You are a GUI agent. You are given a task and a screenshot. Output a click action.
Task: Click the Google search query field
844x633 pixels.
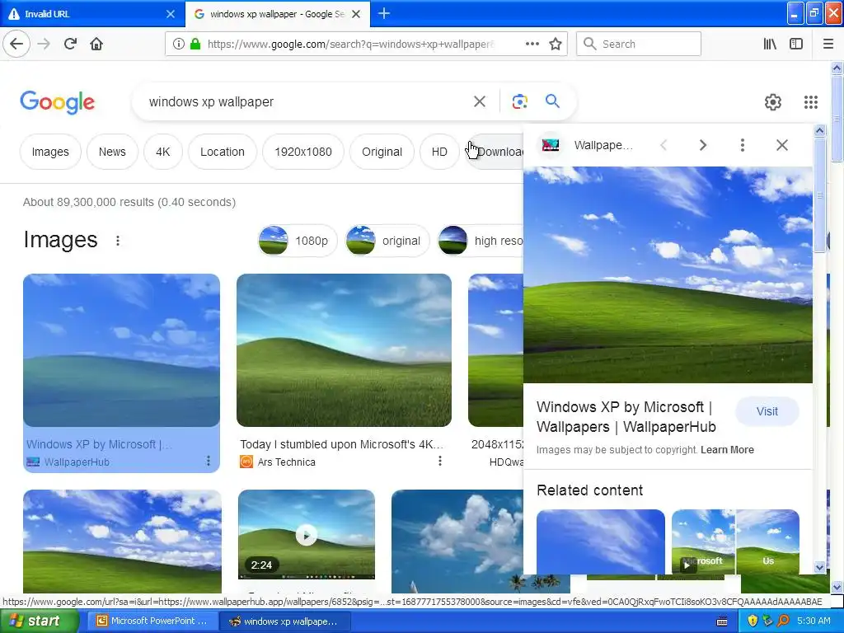(307, 101)
